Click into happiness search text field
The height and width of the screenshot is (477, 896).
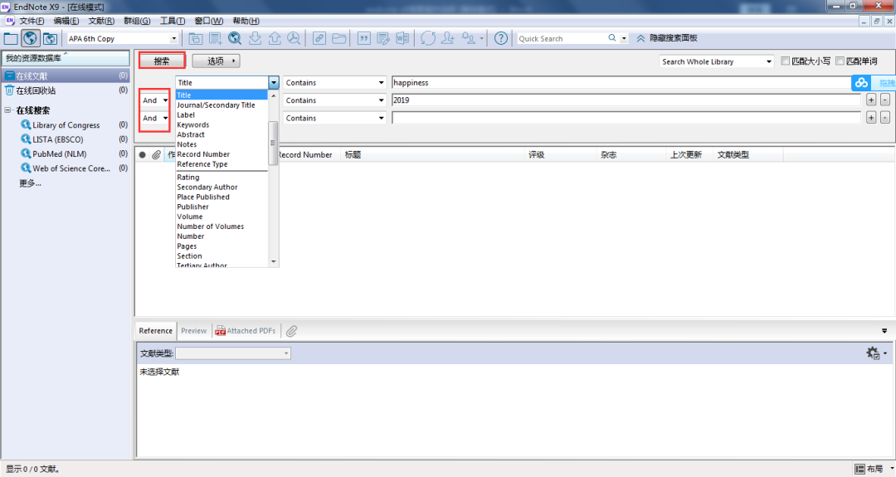tap(623, 83)
